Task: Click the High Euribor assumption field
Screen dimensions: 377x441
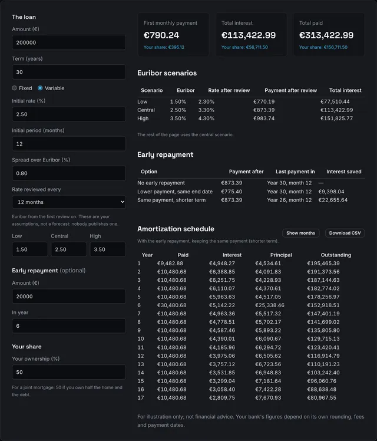Action: click(x=108, y=249)
